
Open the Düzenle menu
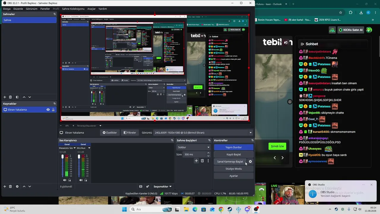(18, 9)
